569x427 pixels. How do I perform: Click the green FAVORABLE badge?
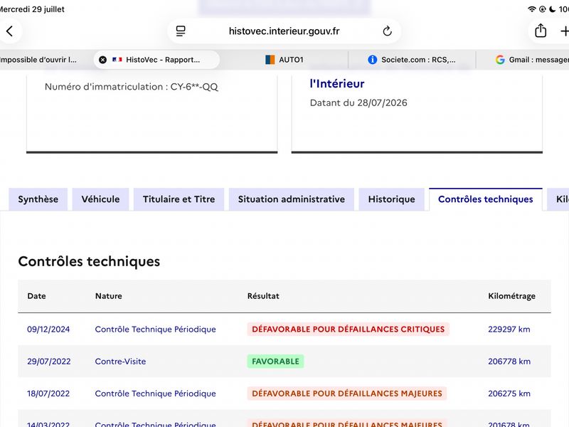point(275,362)
